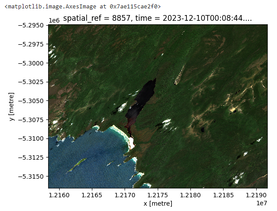277x211 pixels.
Task: Click the y tick label −5.3125
Action: (x=31, y=157)
